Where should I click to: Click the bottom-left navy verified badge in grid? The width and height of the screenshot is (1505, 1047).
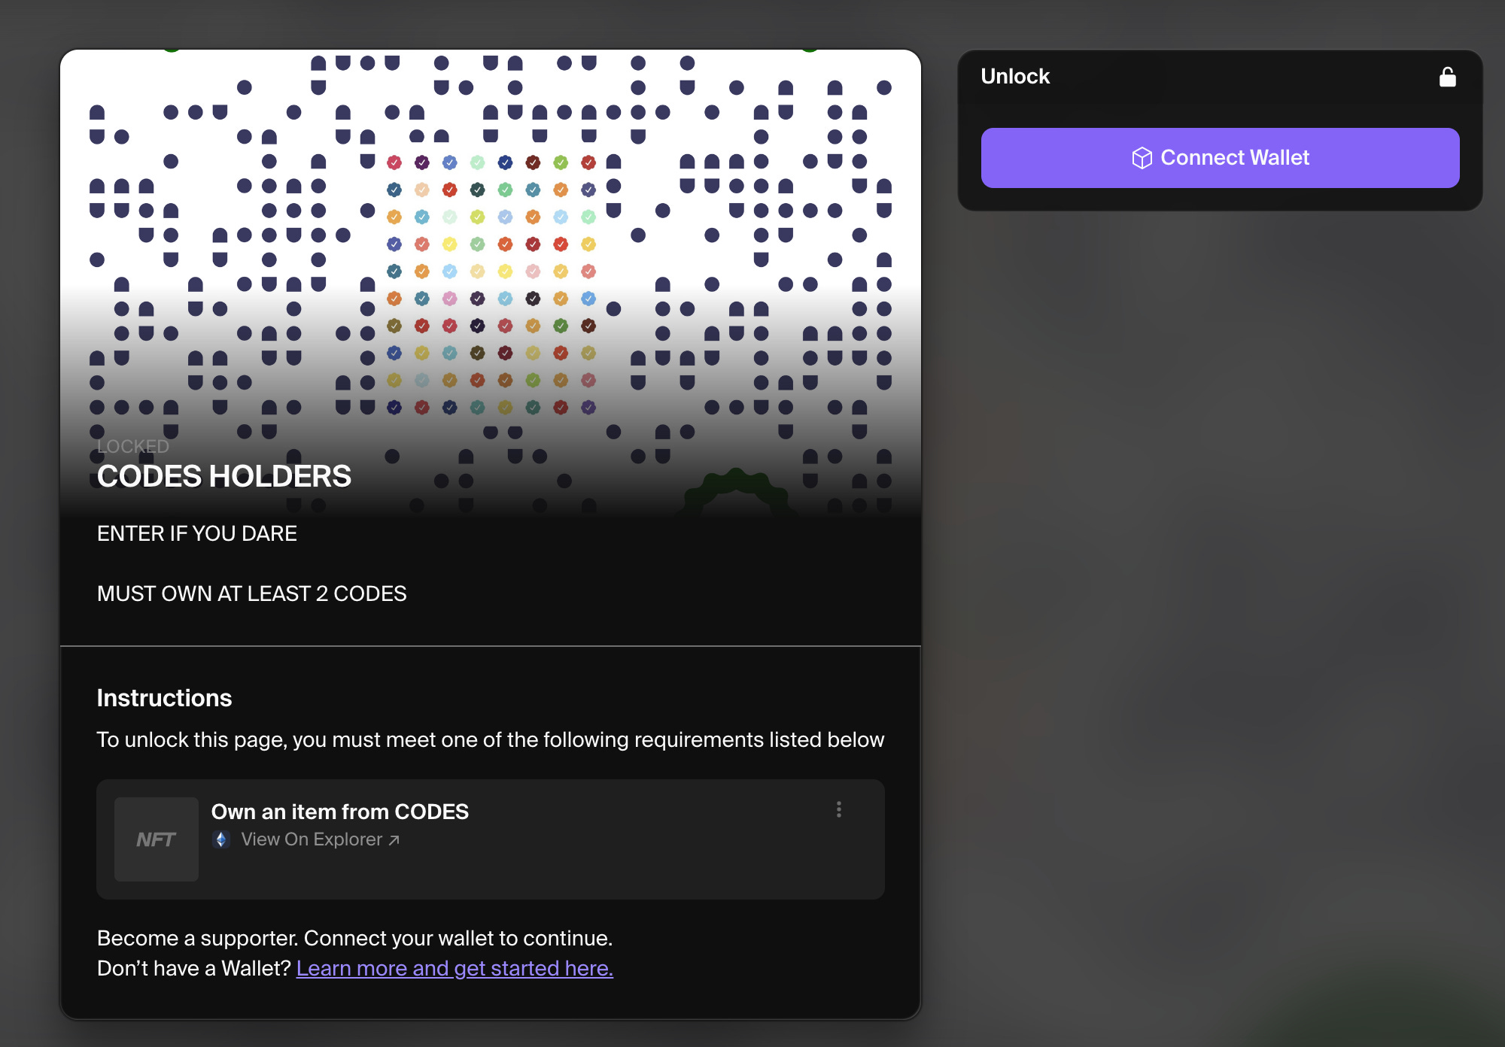pyautogui.click(x=394, y=407)
